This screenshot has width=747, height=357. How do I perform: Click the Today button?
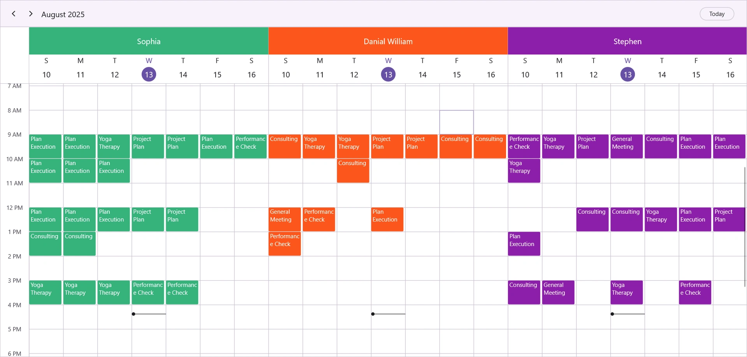[x=717, y=14]
